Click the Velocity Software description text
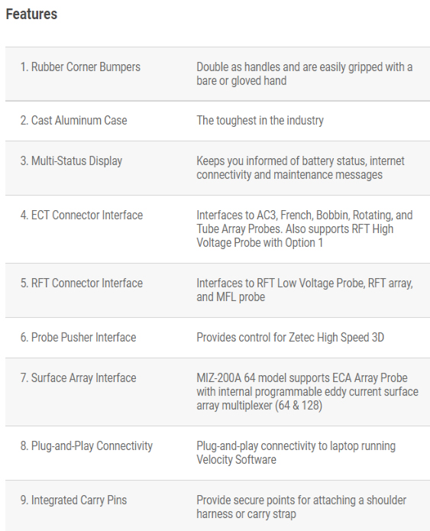Image resolution: width=430 pixels, height=531 pixels. tap(296, 453)
